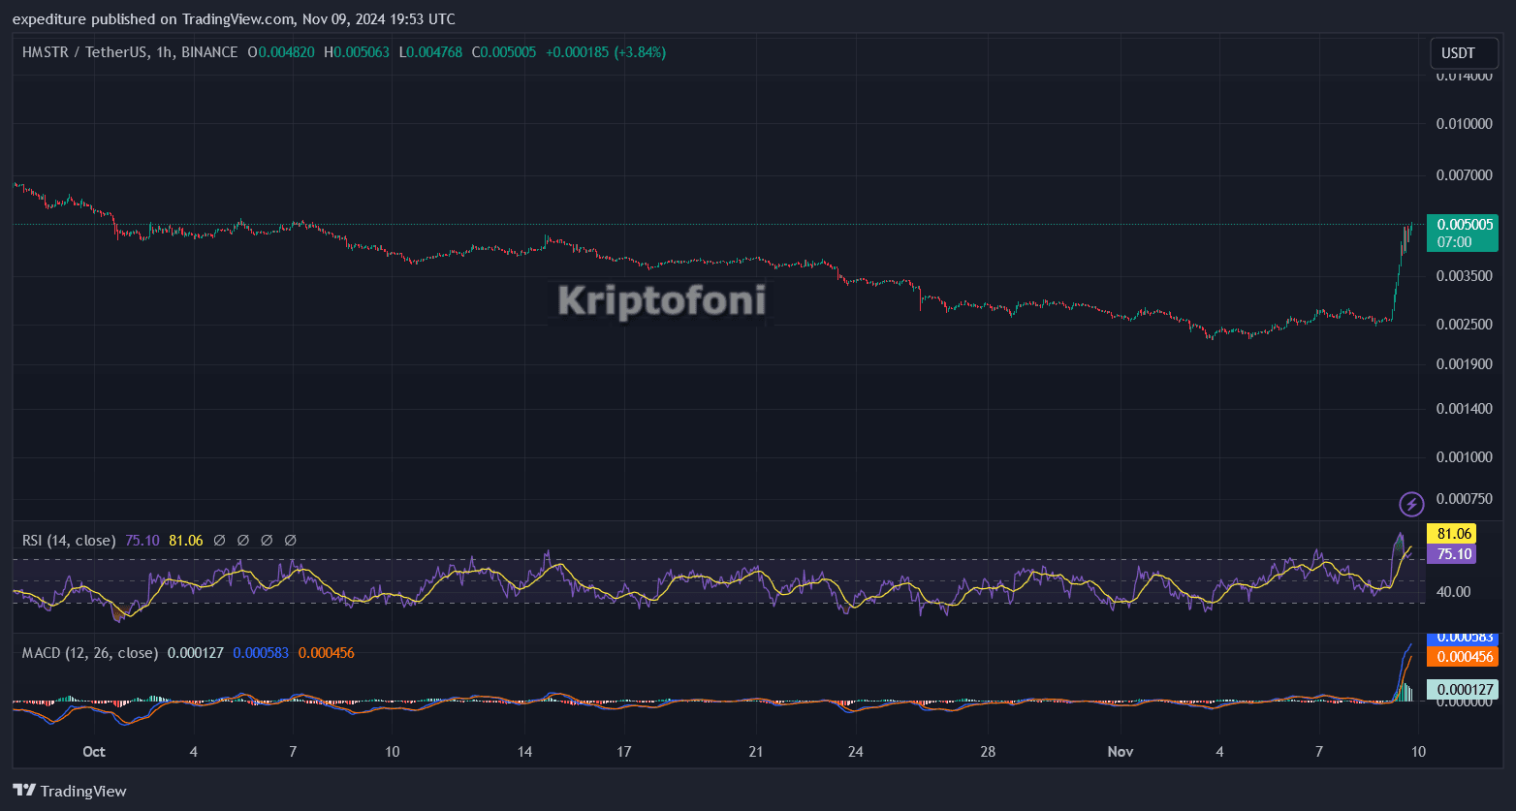Click the blue 0.000583 MACD legend value
Image resolution: width=1516 pixels, height=811 pixels.
pyautogui.click(x=261, y=653)
